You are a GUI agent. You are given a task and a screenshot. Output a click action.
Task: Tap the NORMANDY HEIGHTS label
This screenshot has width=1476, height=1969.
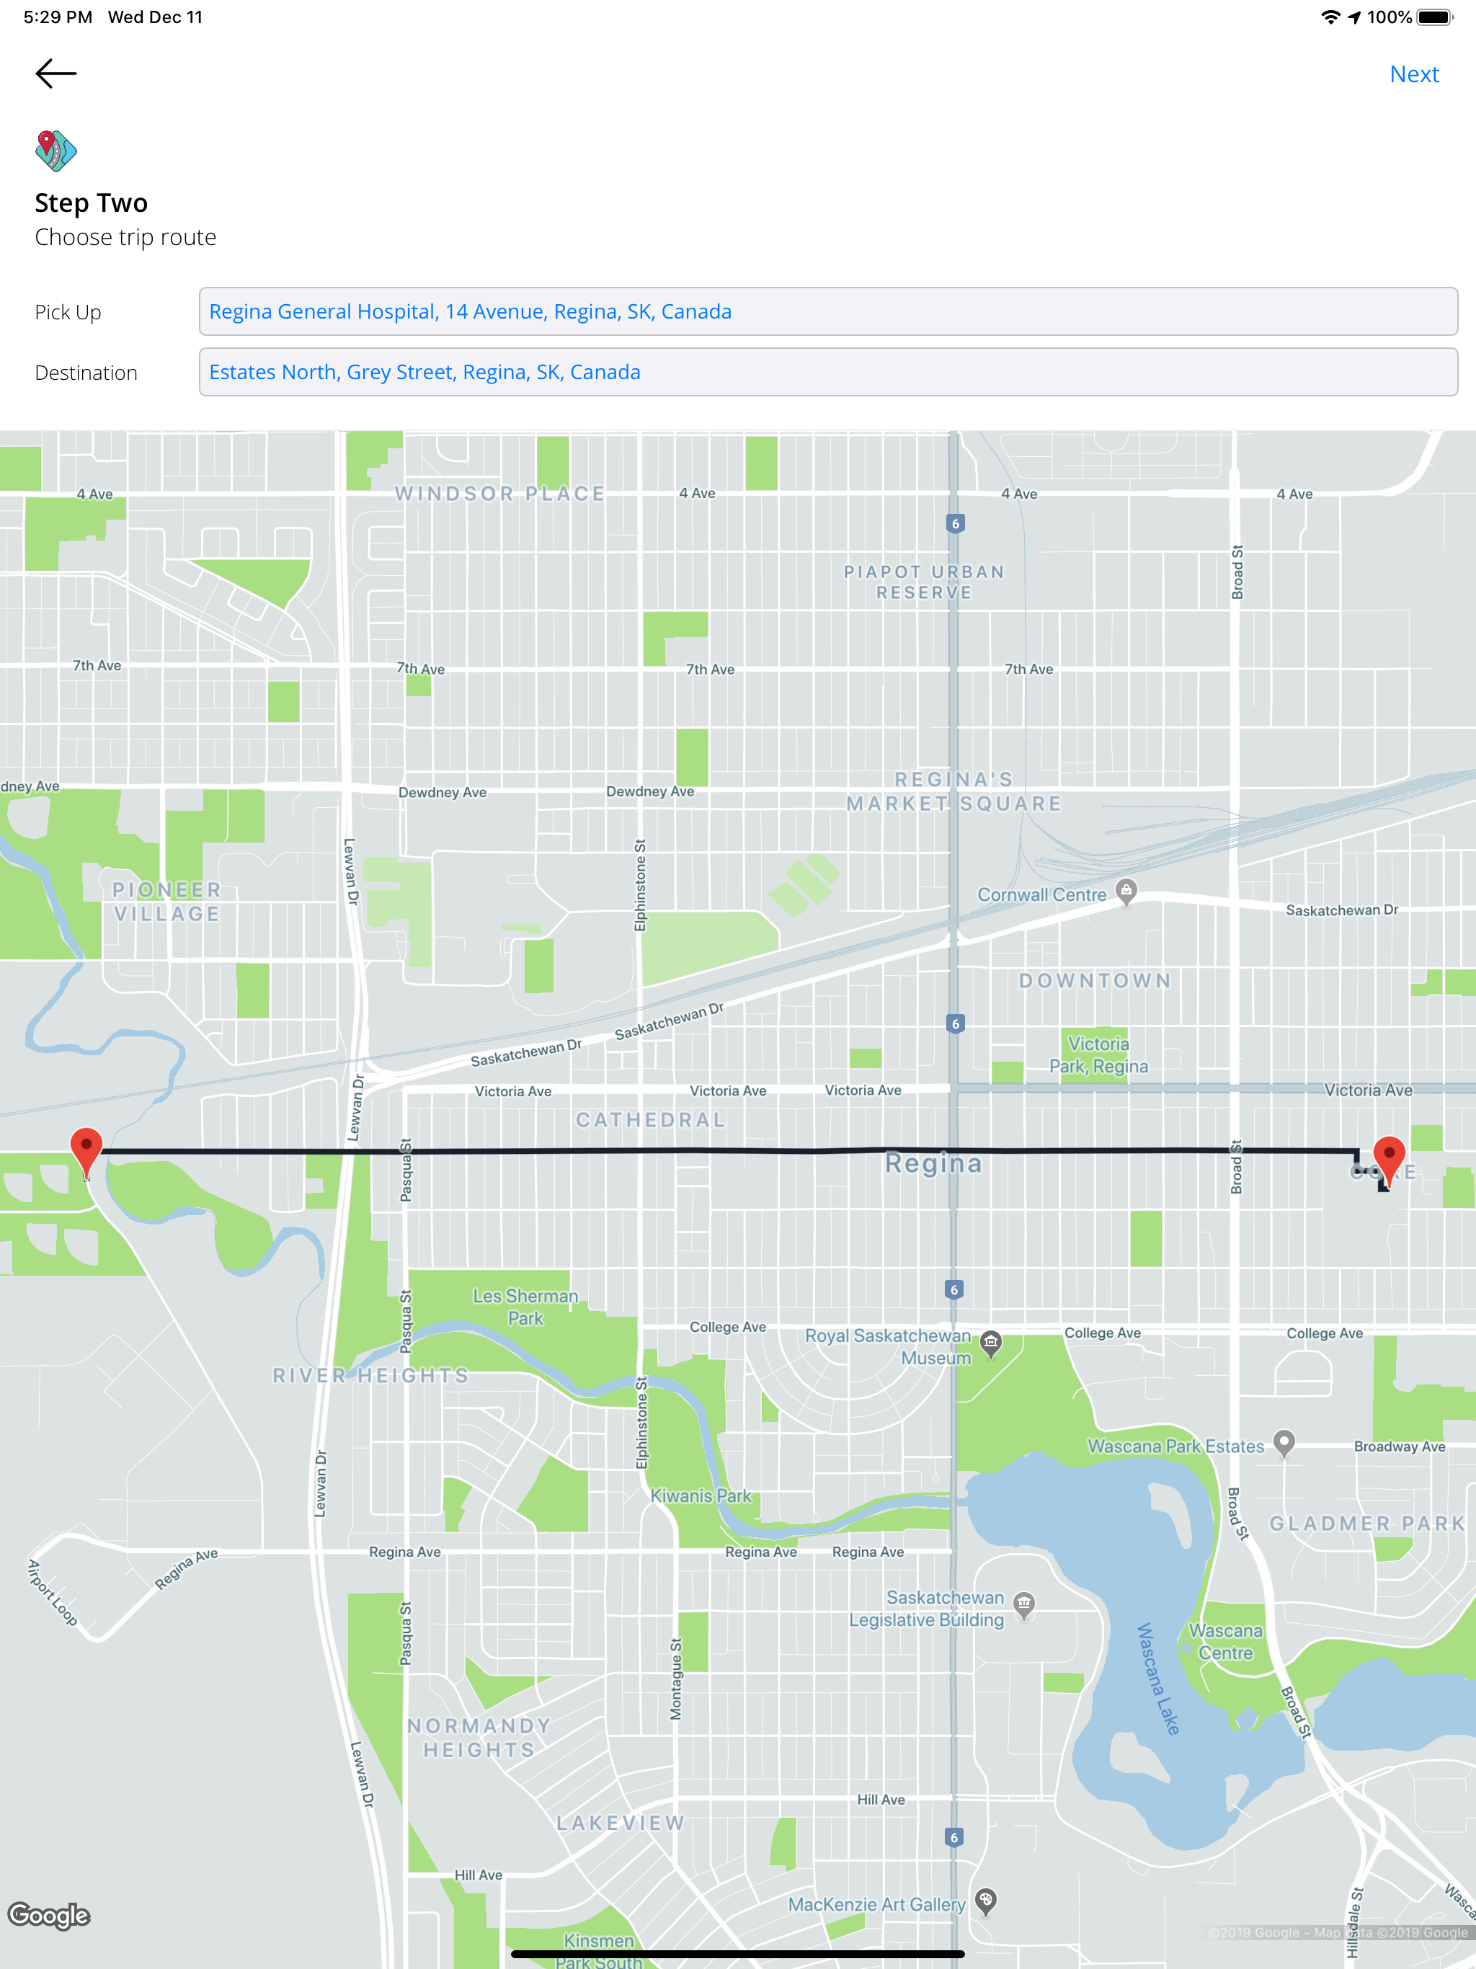point(479,1738)
